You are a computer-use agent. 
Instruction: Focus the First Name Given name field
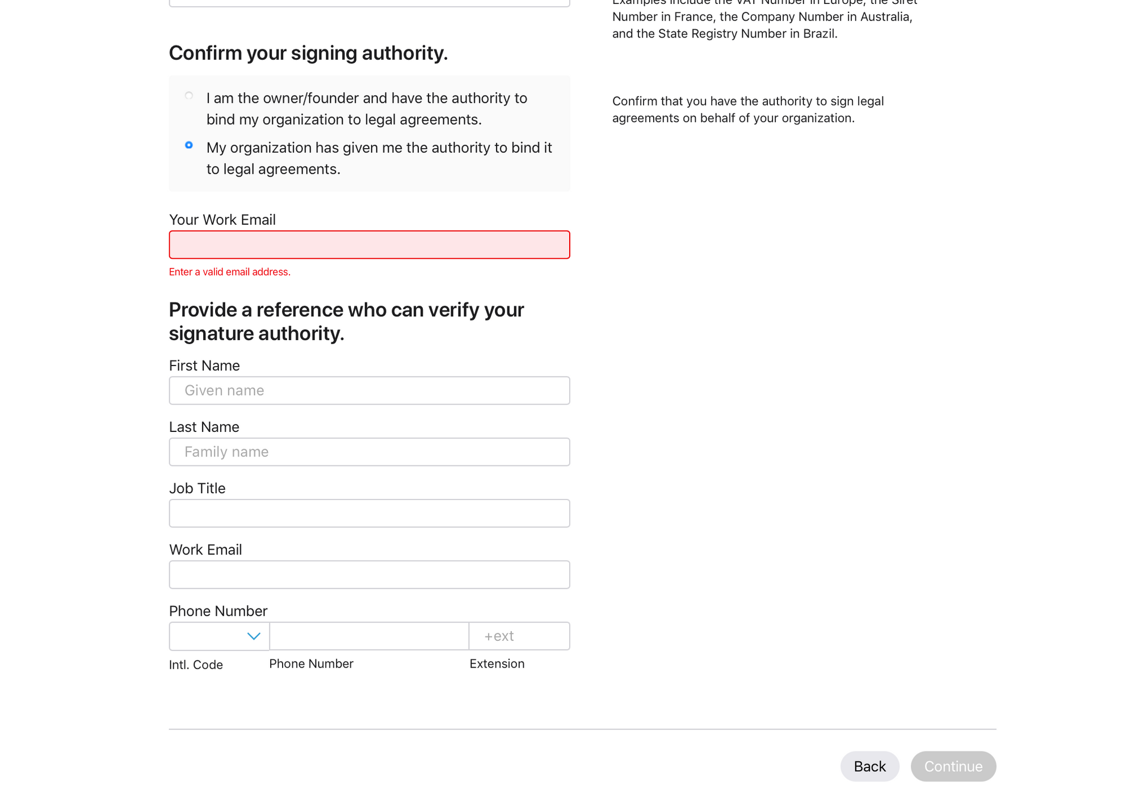tap(369, 391)
